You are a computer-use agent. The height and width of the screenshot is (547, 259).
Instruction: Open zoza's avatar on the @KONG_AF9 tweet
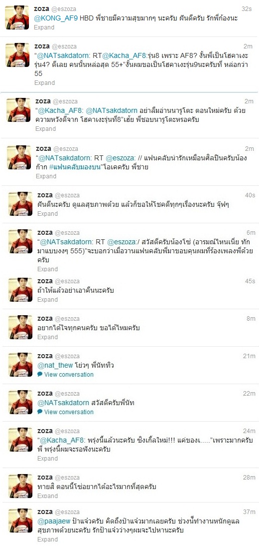(x=17, y=17)
